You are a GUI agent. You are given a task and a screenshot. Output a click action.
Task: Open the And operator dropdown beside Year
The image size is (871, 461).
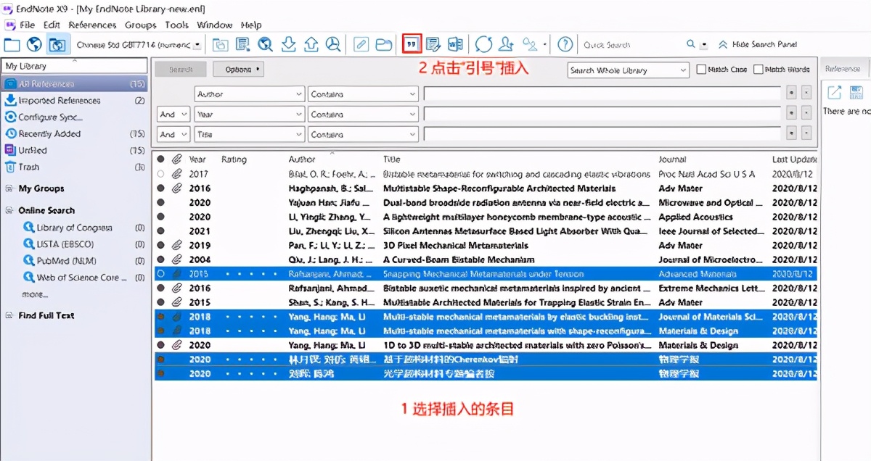point(173,115)
